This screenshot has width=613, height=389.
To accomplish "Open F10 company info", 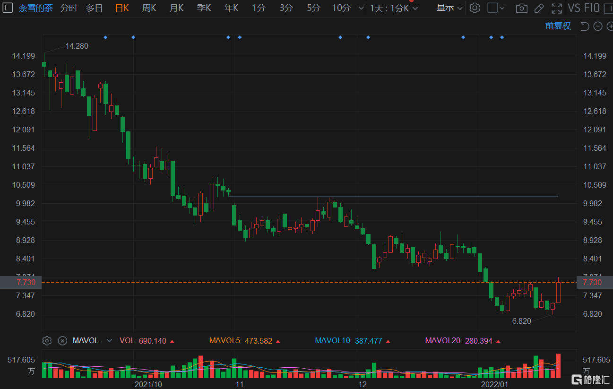I will (592, 8).
